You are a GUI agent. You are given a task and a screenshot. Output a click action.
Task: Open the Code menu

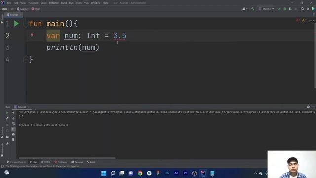[44, 3]
